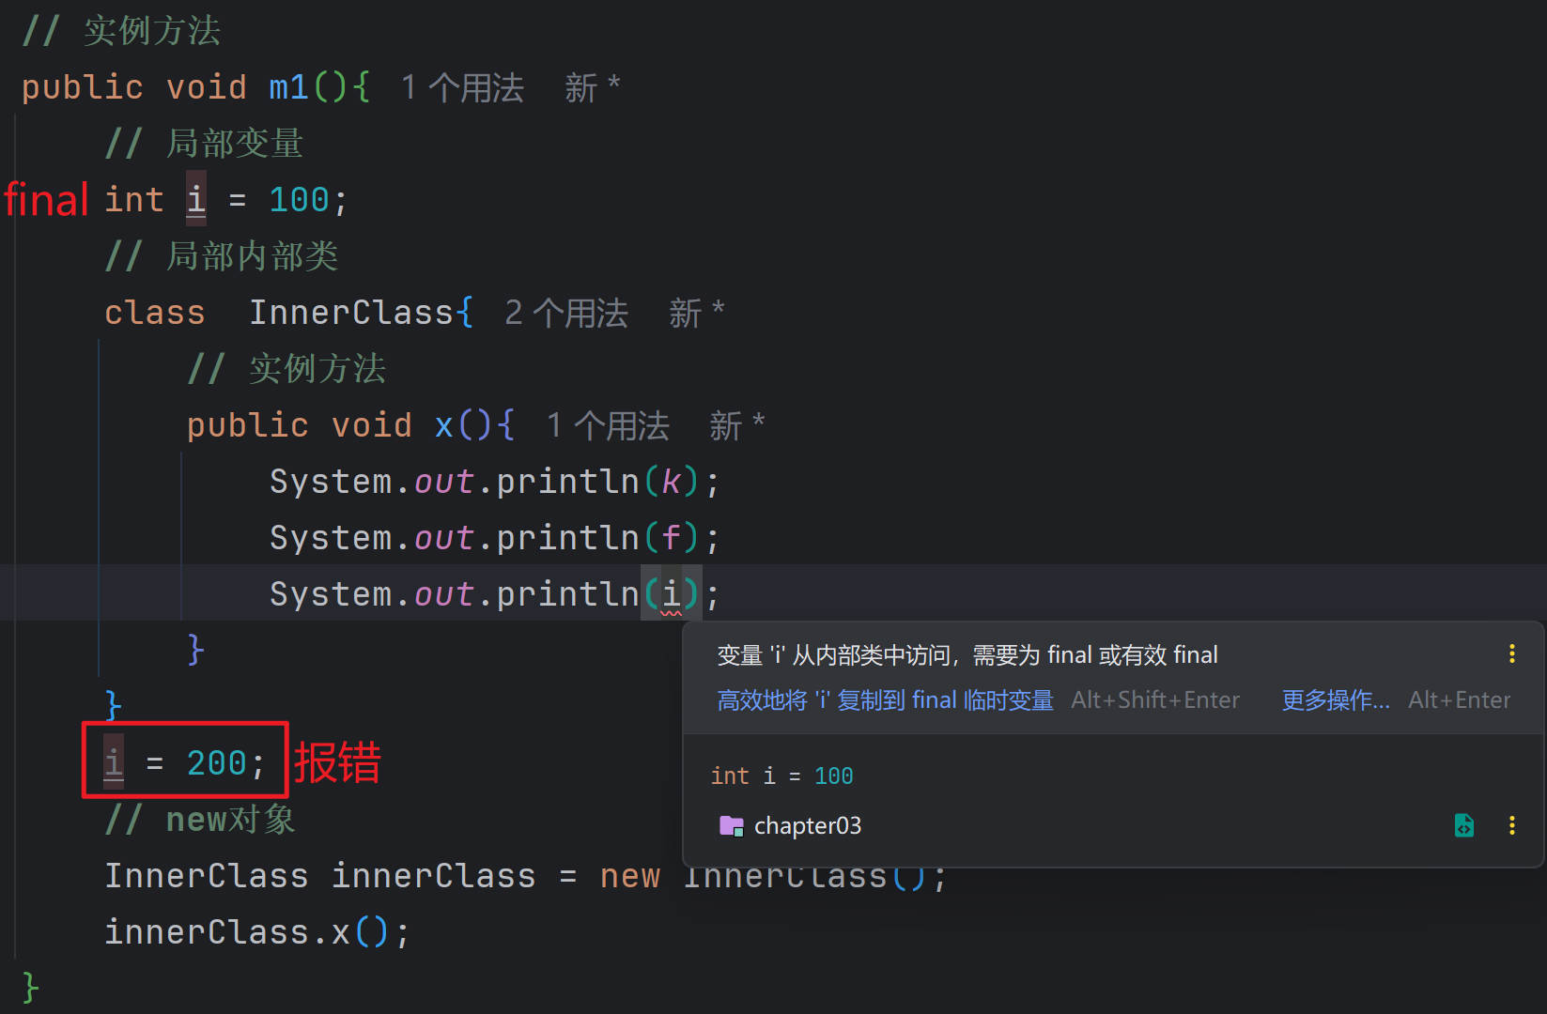Click the '新 *' author hint beside InnerClass
Screen dimensions: 1547x1014
point(696,314)
